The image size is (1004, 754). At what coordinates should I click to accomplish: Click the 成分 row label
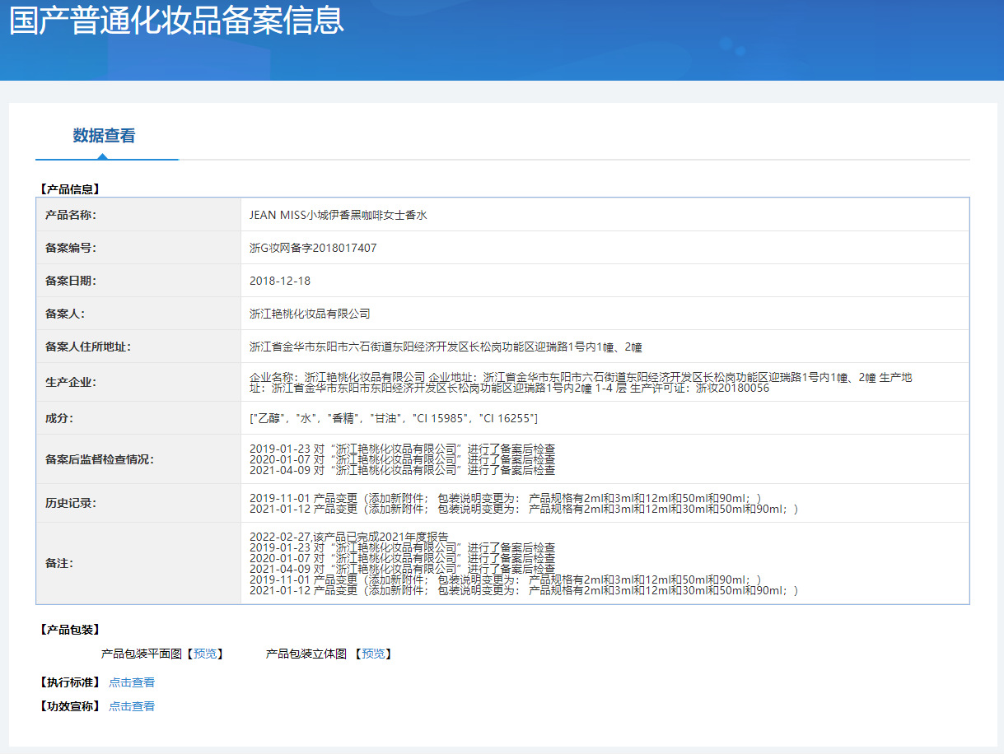click(59, 419)
